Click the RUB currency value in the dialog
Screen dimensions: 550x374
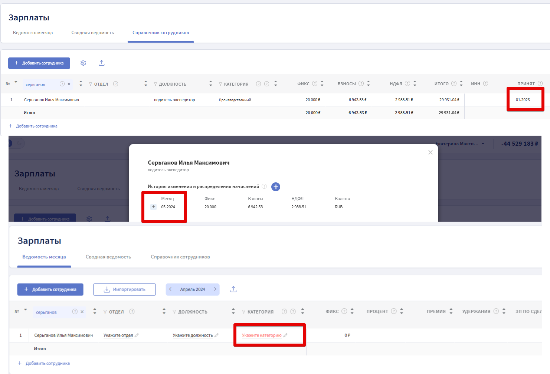coord(339,207)
